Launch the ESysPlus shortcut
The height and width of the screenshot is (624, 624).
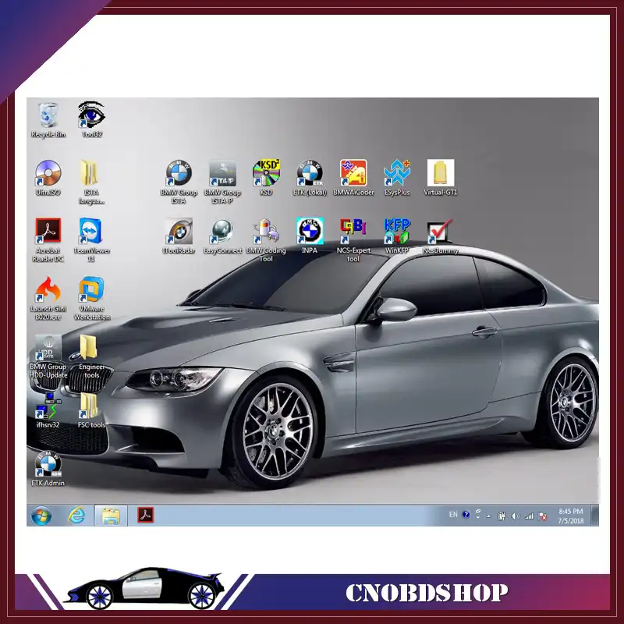pos(397,178)
